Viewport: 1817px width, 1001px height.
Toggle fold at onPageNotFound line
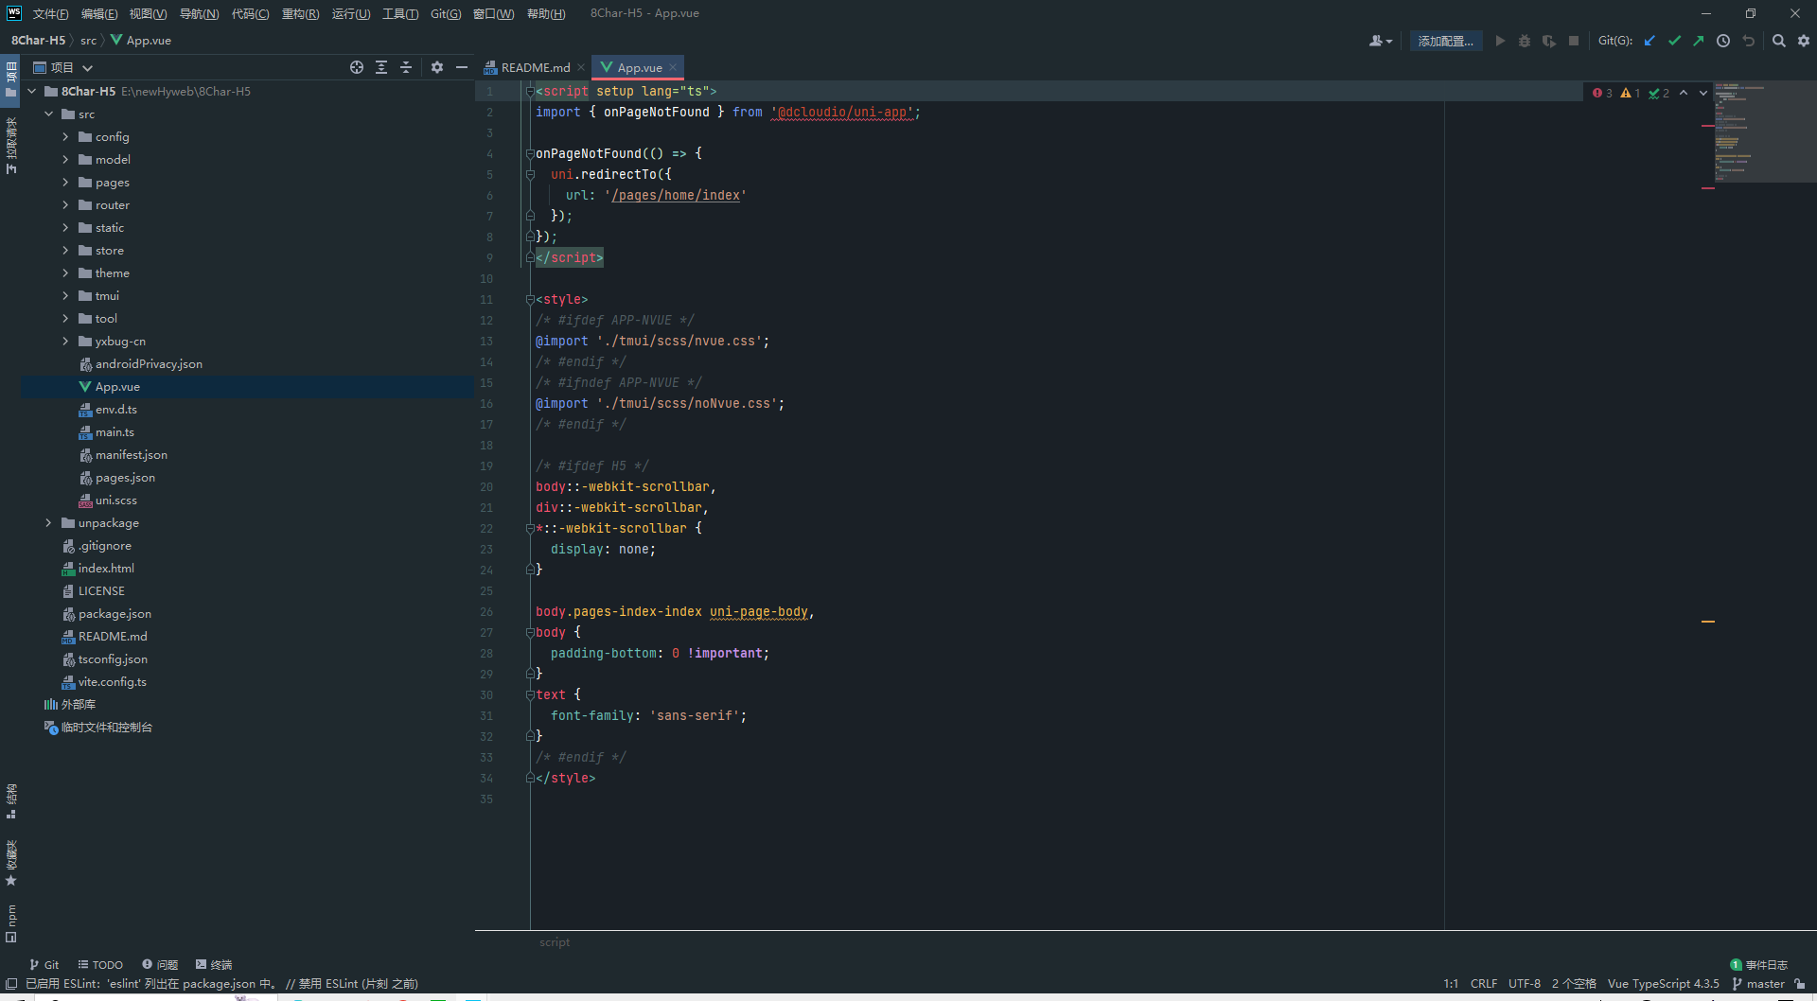tap(530, 153)
